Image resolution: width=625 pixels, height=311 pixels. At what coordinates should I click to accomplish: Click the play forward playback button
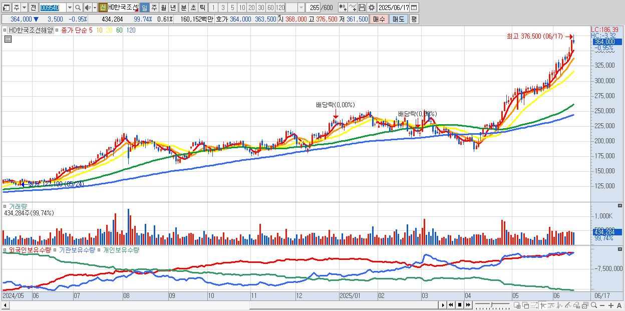[x=443, y=305]
